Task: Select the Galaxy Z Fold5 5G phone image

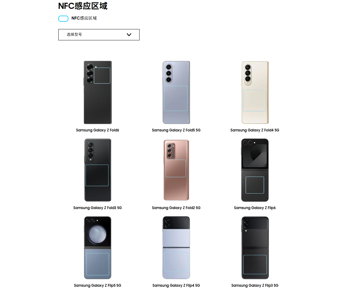Action: 176,92
